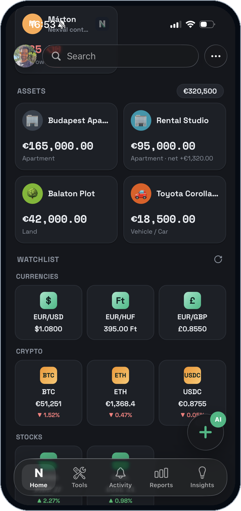Select the Balaton Plot land asset

coord(66,209)
